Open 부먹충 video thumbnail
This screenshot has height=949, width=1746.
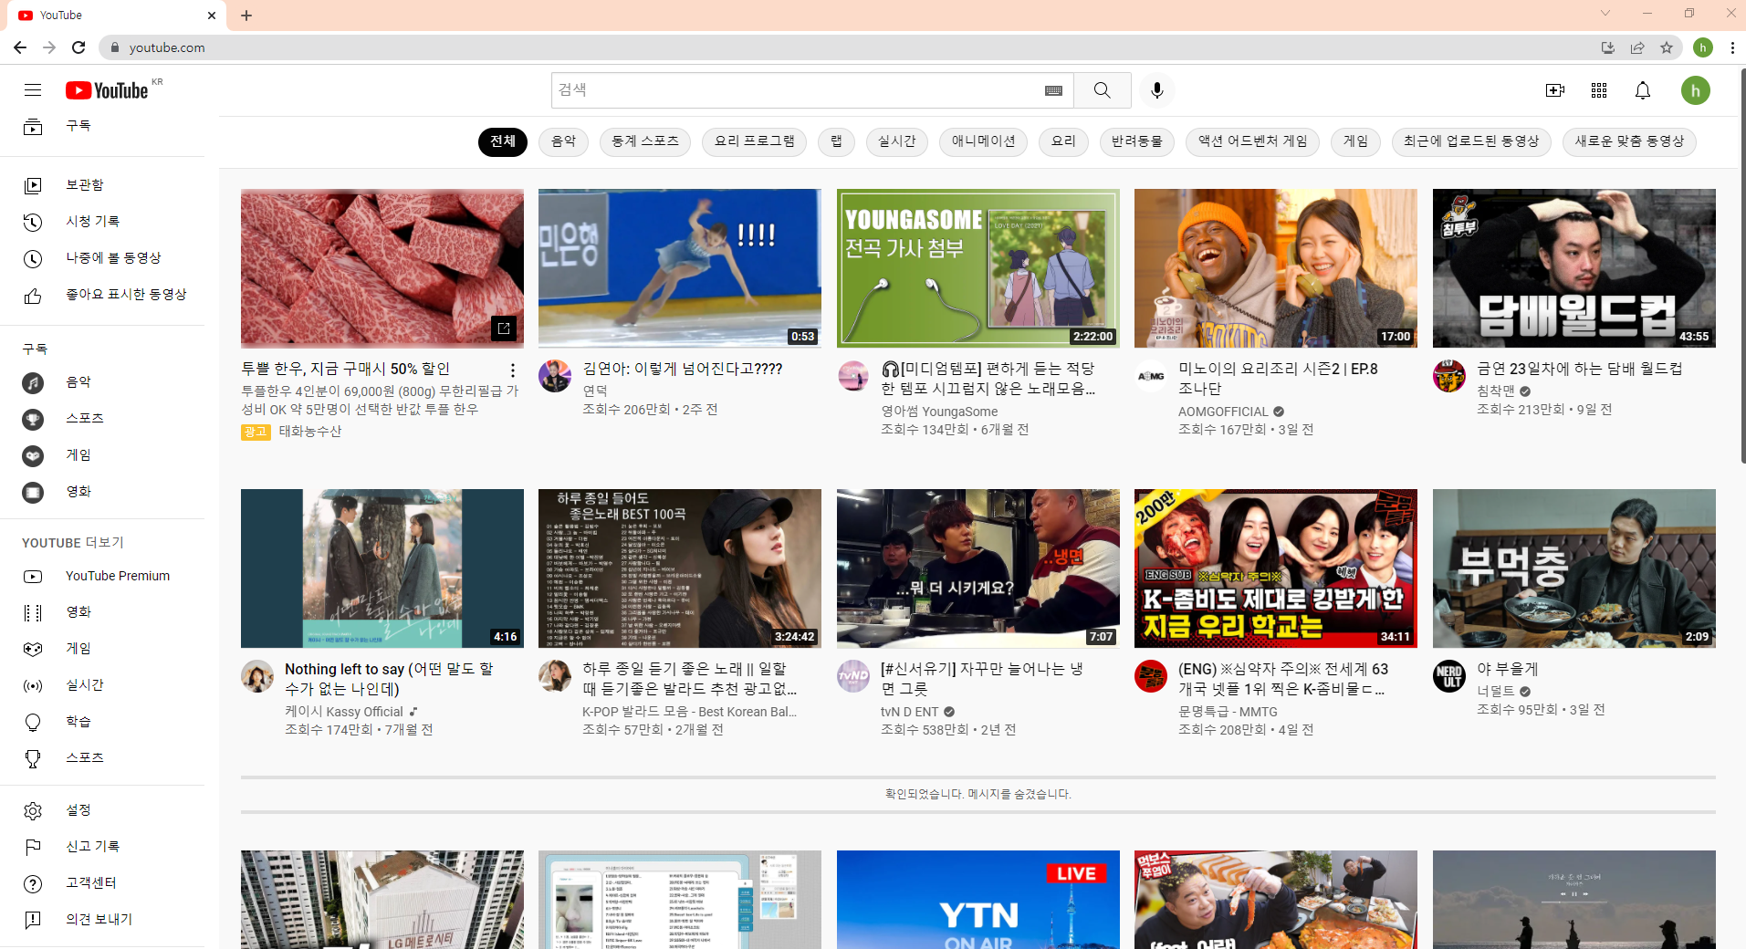tap(1573, 568)
